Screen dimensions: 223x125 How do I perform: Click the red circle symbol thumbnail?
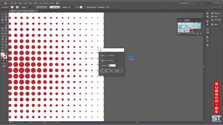click(x=191, y=31)
